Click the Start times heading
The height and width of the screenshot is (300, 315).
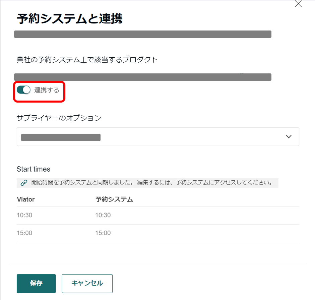tap(34, 169)
